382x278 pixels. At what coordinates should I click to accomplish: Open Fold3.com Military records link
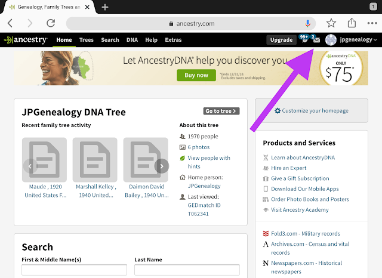(x=306, y=234)
